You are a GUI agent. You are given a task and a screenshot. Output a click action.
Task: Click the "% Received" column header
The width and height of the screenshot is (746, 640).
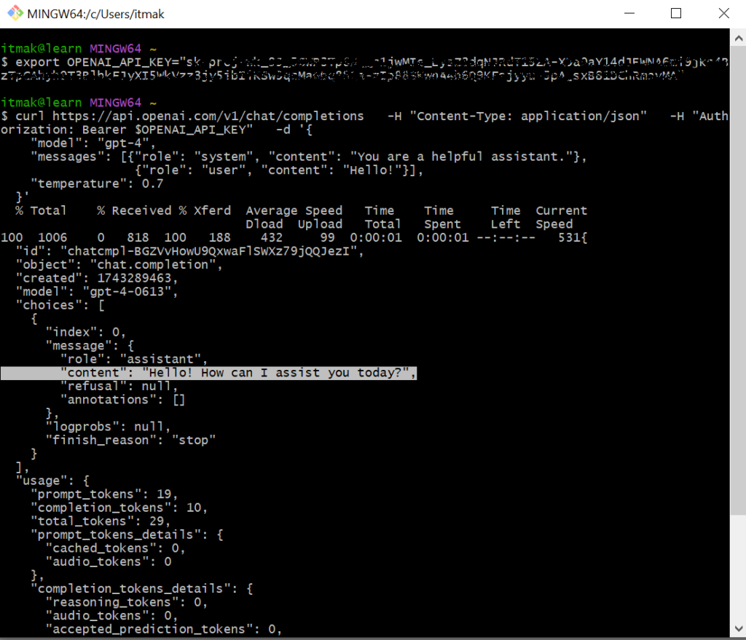pyautogui.click(x=134, y=210)
